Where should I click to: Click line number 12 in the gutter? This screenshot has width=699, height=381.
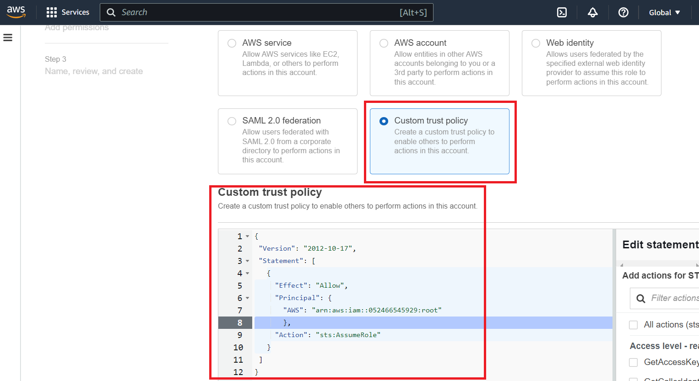click(238, 372)
